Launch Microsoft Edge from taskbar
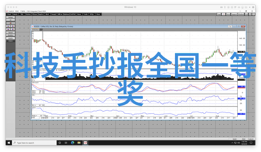 73,143
